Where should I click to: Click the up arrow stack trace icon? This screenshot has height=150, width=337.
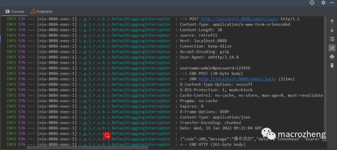click(x=332, y=21)
